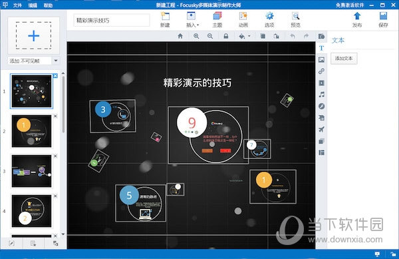Screen dimensions: 399x259
Task: Open the 添加 不可见帧 dropdown
Action: coord(56,61)
